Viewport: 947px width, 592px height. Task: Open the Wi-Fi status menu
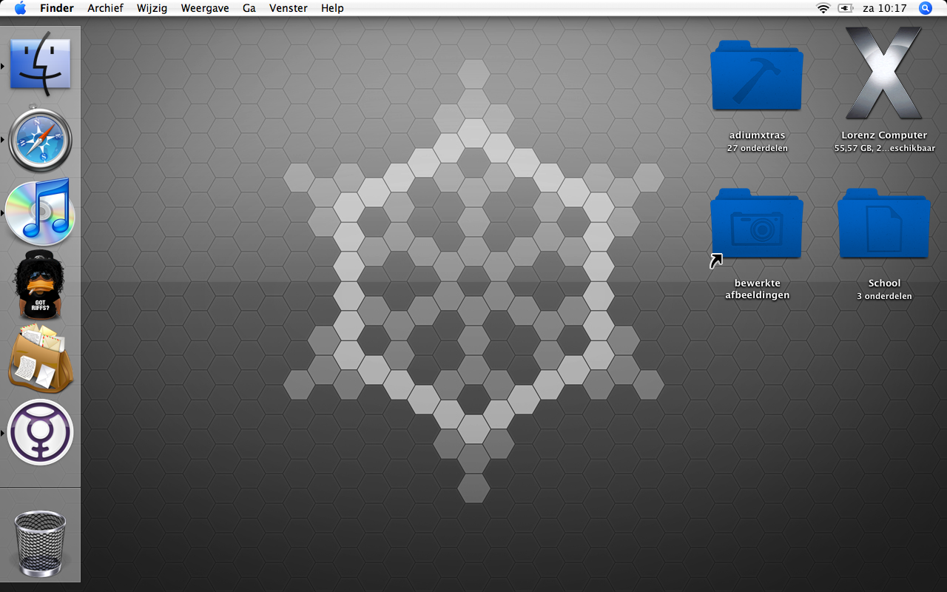click(x=823, y=8)
